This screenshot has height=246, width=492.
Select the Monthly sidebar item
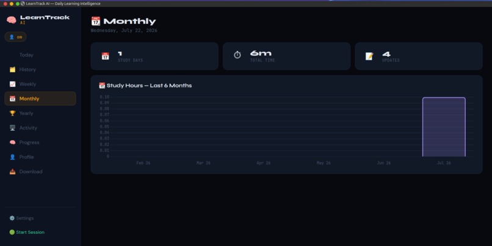(x=40, y=99)
